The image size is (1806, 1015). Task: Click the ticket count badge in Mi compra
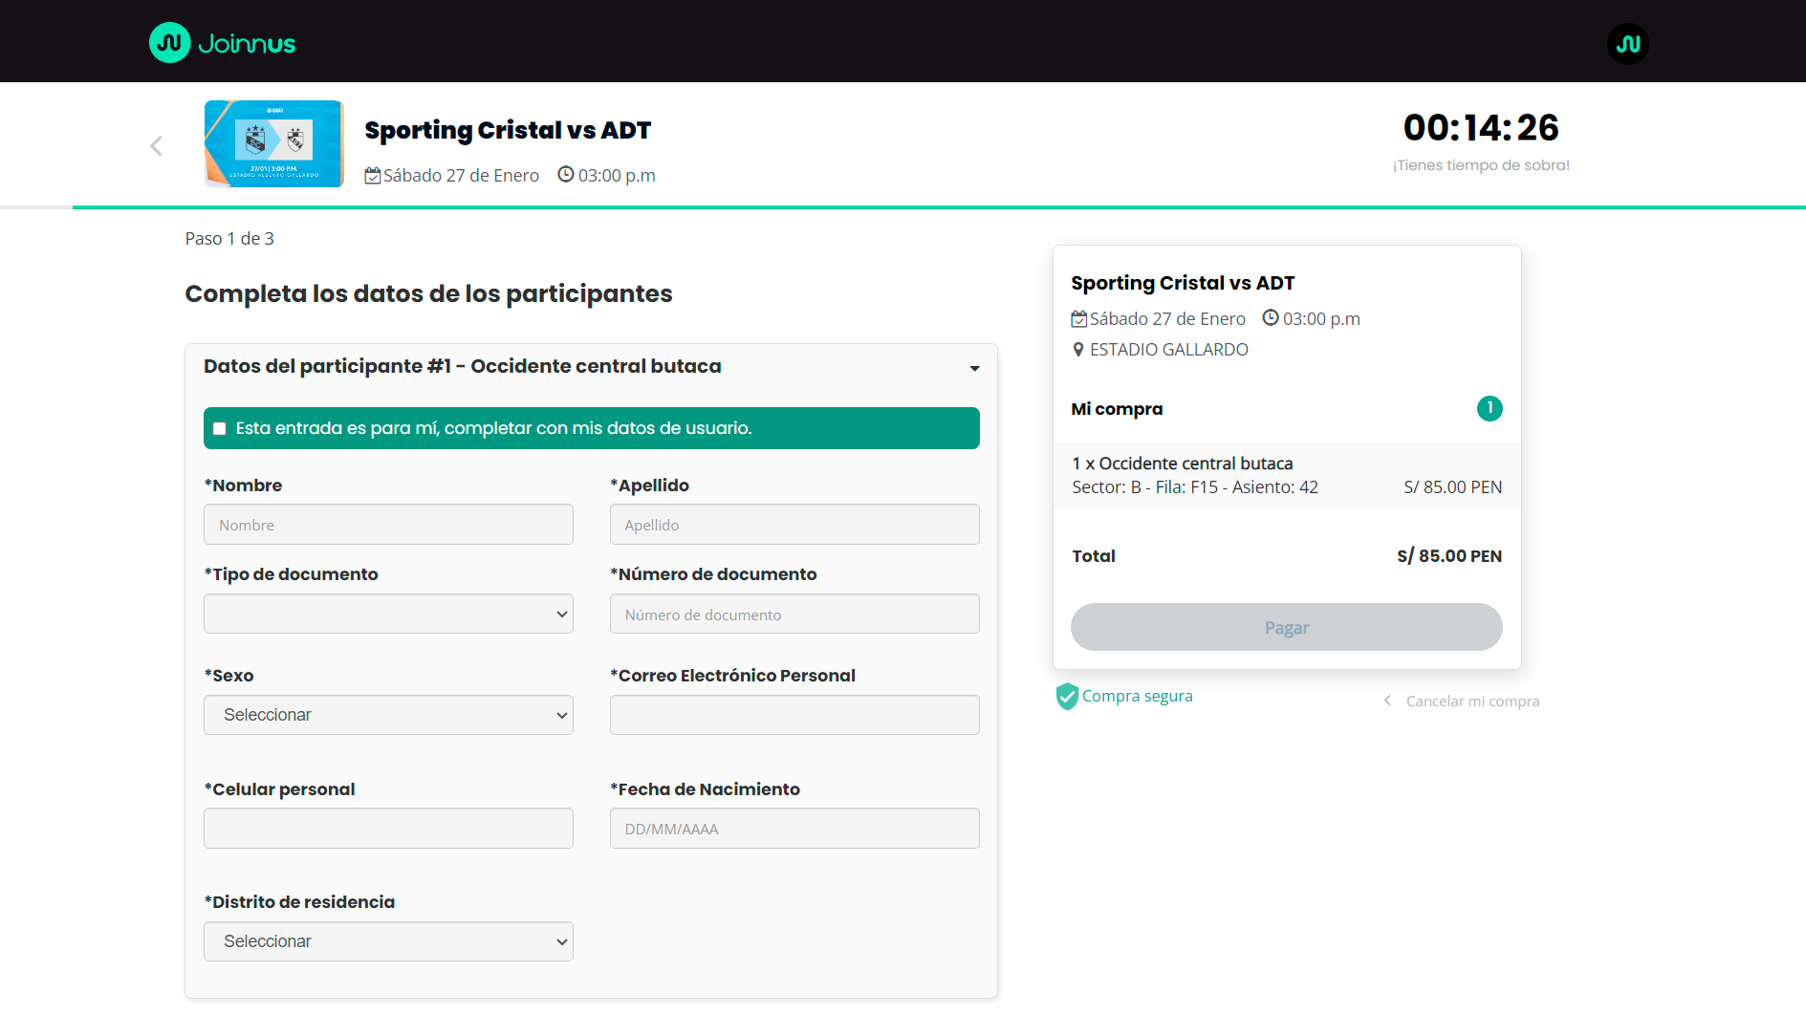tap(1489, 408)
